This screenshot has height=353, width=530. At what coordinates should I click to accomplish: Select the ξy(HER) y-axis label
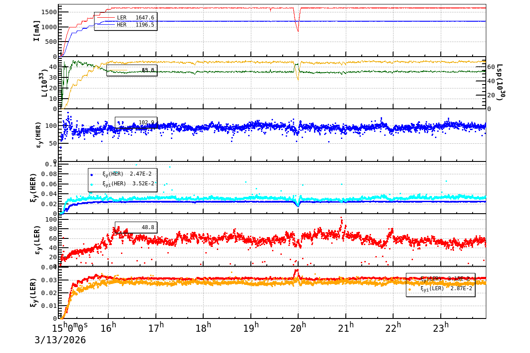tap(33, 188)
